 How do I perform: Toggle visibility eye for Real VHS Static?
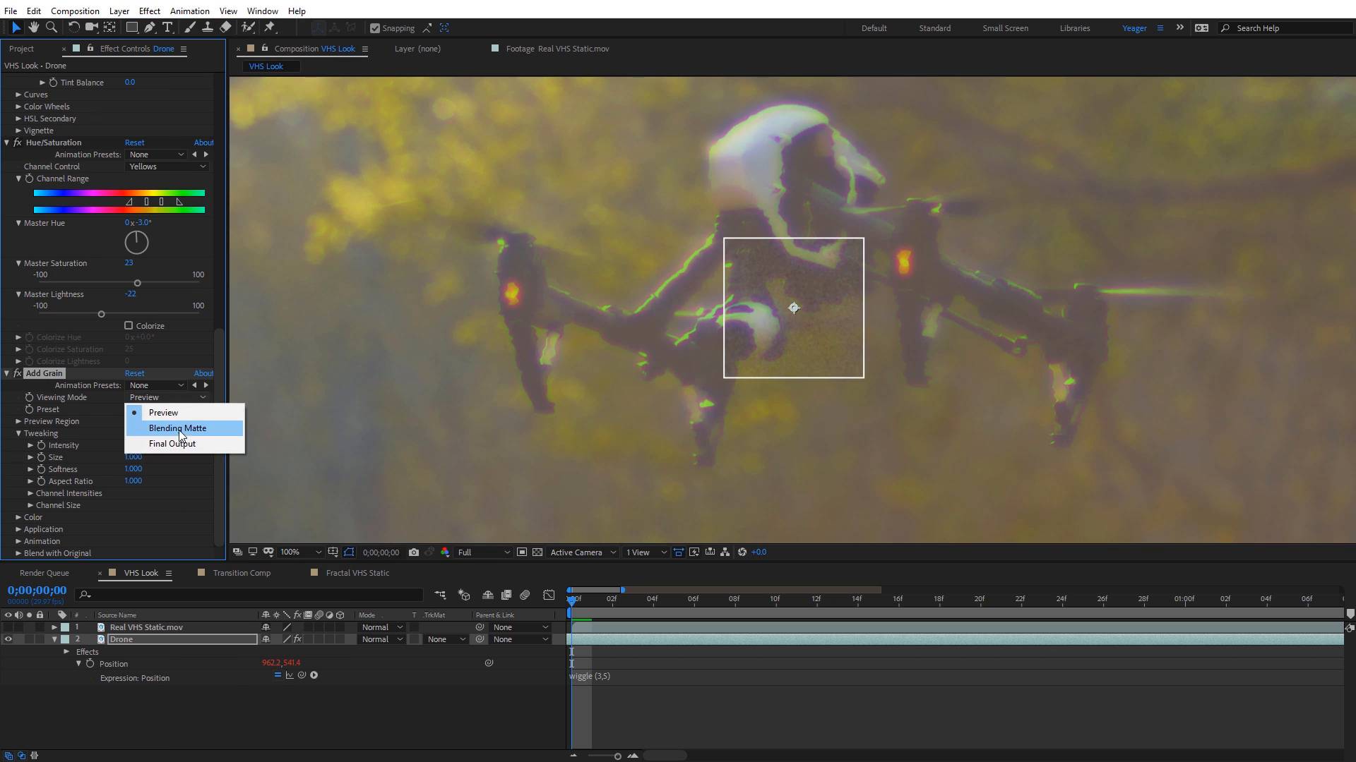pyautogui.click(x=8, y=626)
